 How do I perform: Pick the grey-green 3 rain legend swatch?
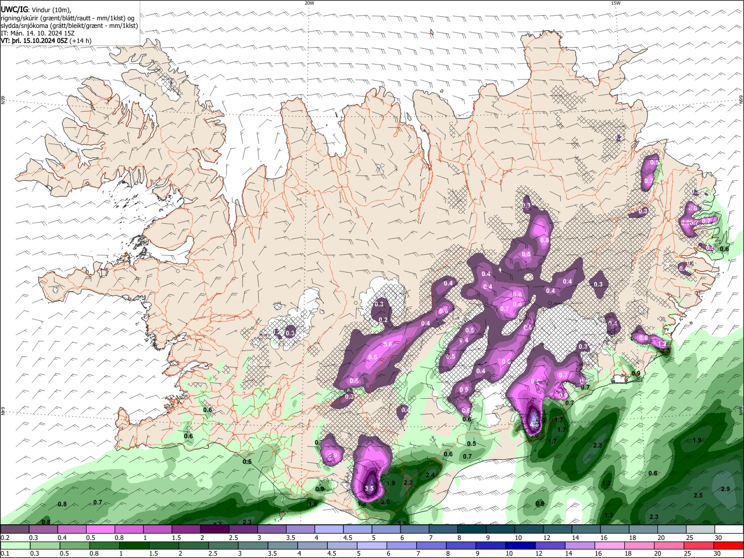(x=252, y=545)
